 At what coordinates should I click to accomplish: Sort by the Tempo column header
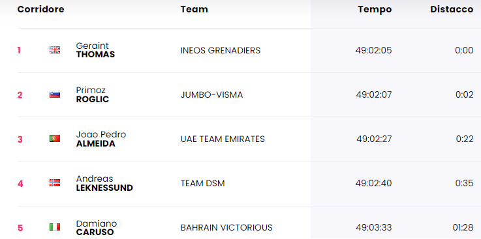(375, 10)
